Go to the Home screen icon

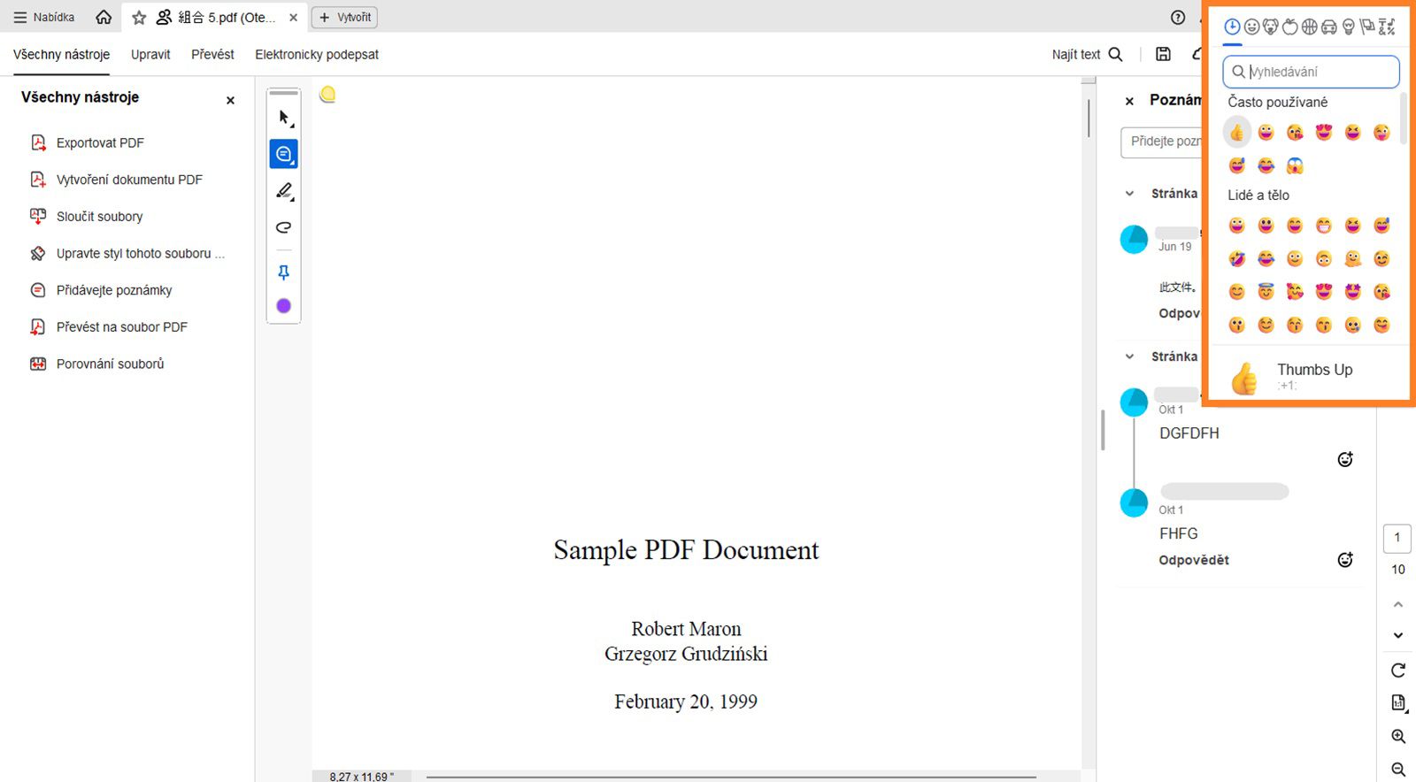coord(104,17)
